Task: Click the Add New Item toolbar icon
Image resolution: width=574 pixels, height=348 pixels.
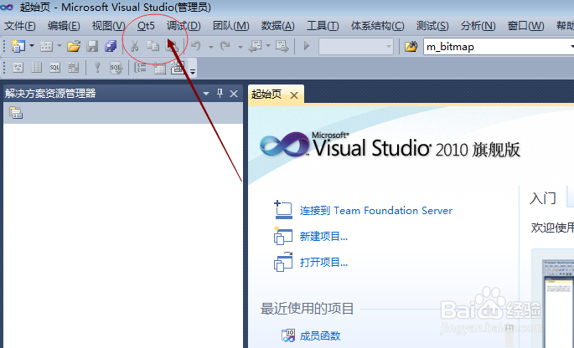Action: pyautogui.click(x=46, y=46)
